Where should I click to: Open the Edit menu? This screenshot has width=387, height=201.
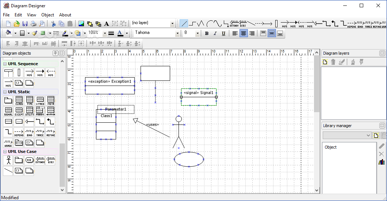pyautogui.click(x=18, y=15)
